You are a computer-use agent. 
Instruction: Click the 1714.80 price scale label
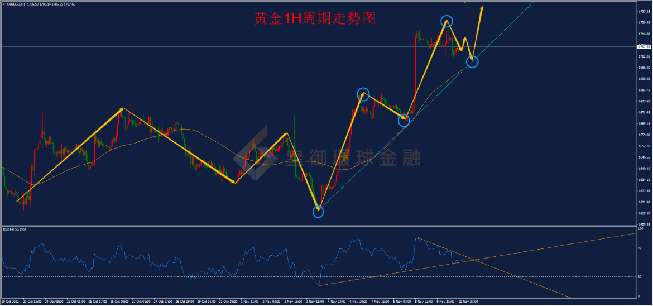click(x=644, y=34)
